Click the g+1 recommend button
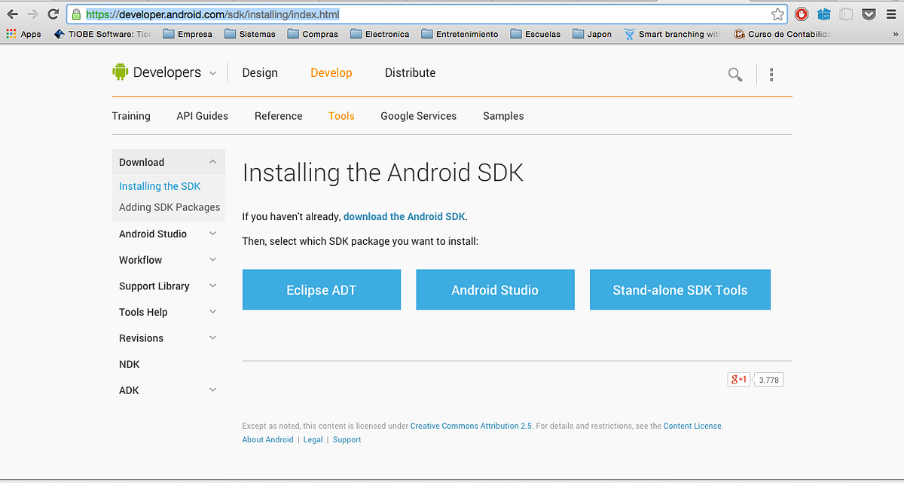 pos(738,379)
